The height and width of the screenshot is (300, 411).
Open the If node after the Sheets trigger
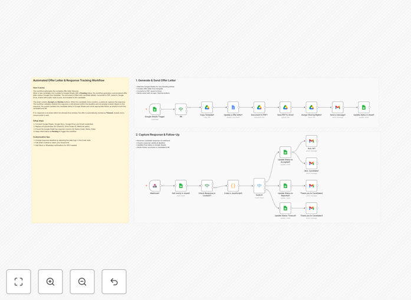[181, 109]
